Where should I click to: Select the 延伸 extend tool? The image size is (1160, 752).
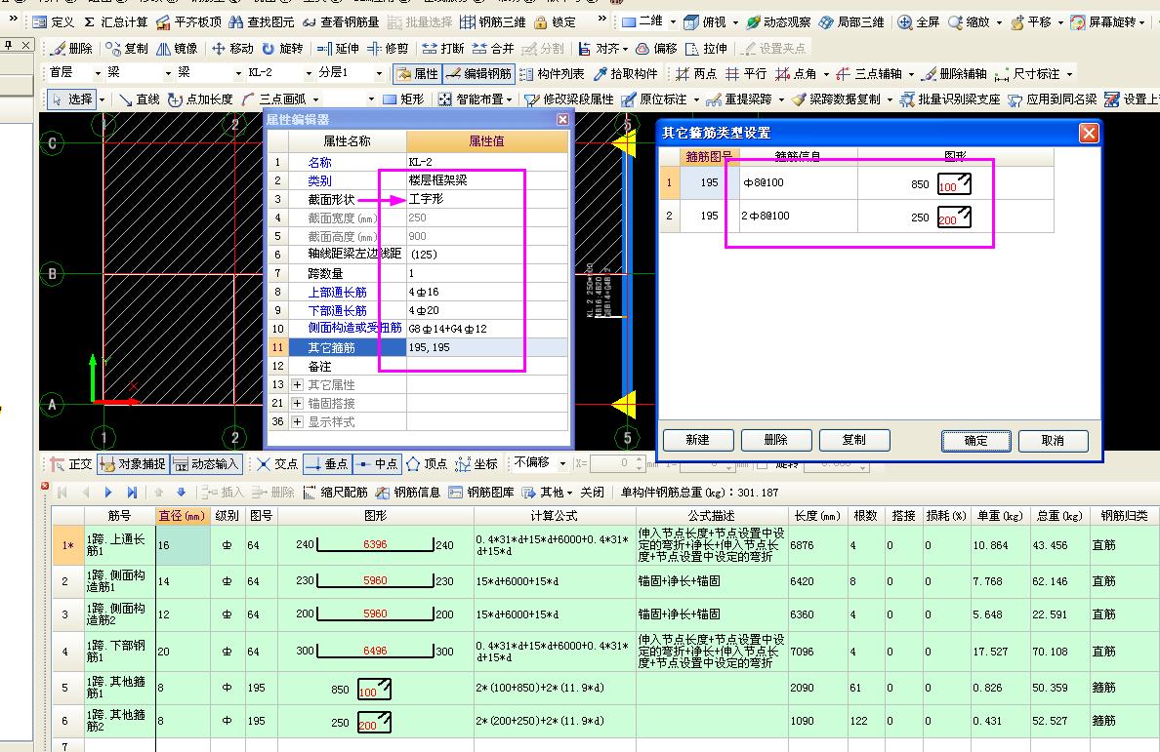[338, 48]
